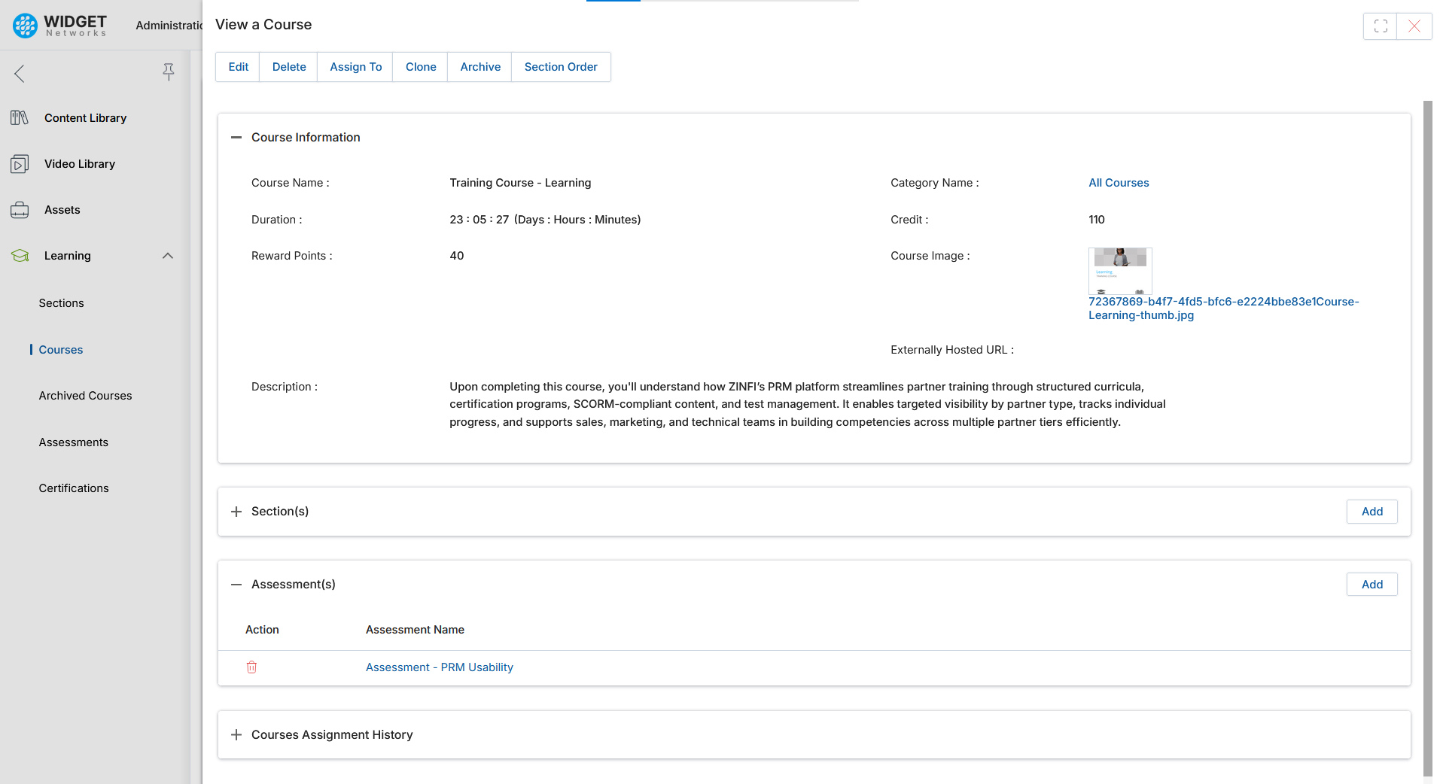This screenshot has height=784, width=1440.
Task: Click the Assign To button
Action: (x=355, y=67)
